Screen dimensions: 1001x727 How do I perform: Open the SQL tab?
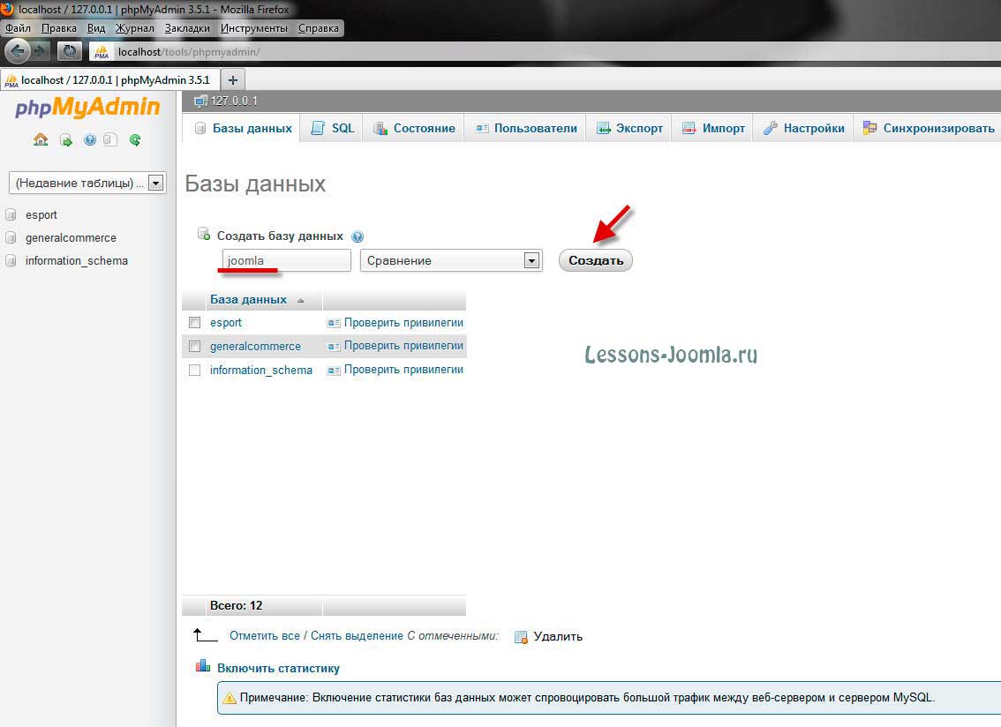[x=333, y=128]
